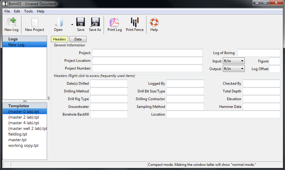This screenshot has width=285, height=170.
Task: Click the Date(s) Drilled field
Action: (x=109, y=84)
